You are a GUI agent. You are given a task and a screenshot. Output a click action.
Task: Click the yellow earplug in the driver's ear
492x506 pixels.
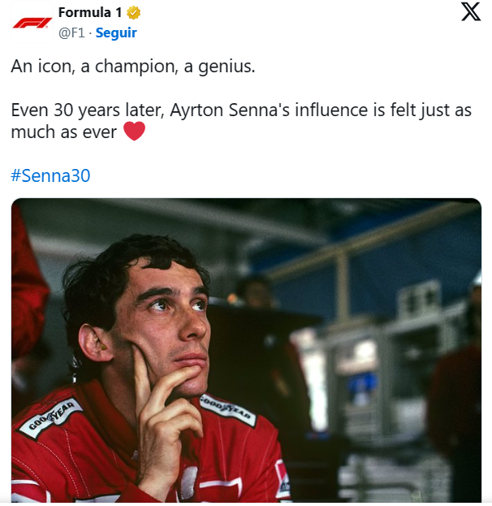[103, 347]
